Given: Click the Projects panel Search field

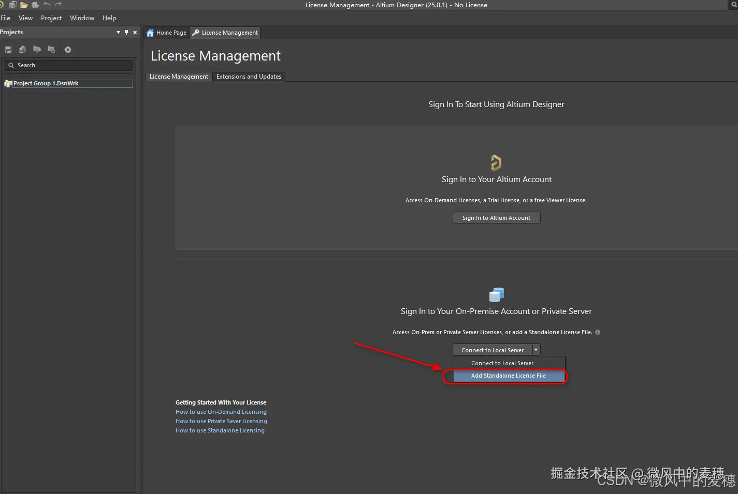Looking at the screenshot, I should [x=68, y=65].
